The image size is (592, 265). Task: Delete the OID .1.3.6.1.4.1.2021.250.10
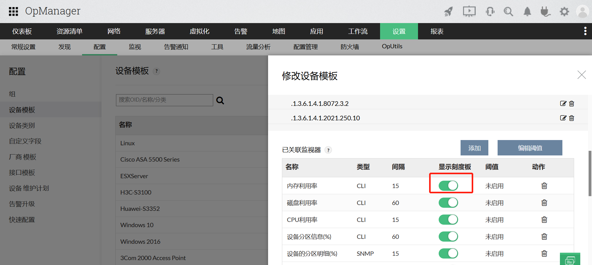[572, 118]
